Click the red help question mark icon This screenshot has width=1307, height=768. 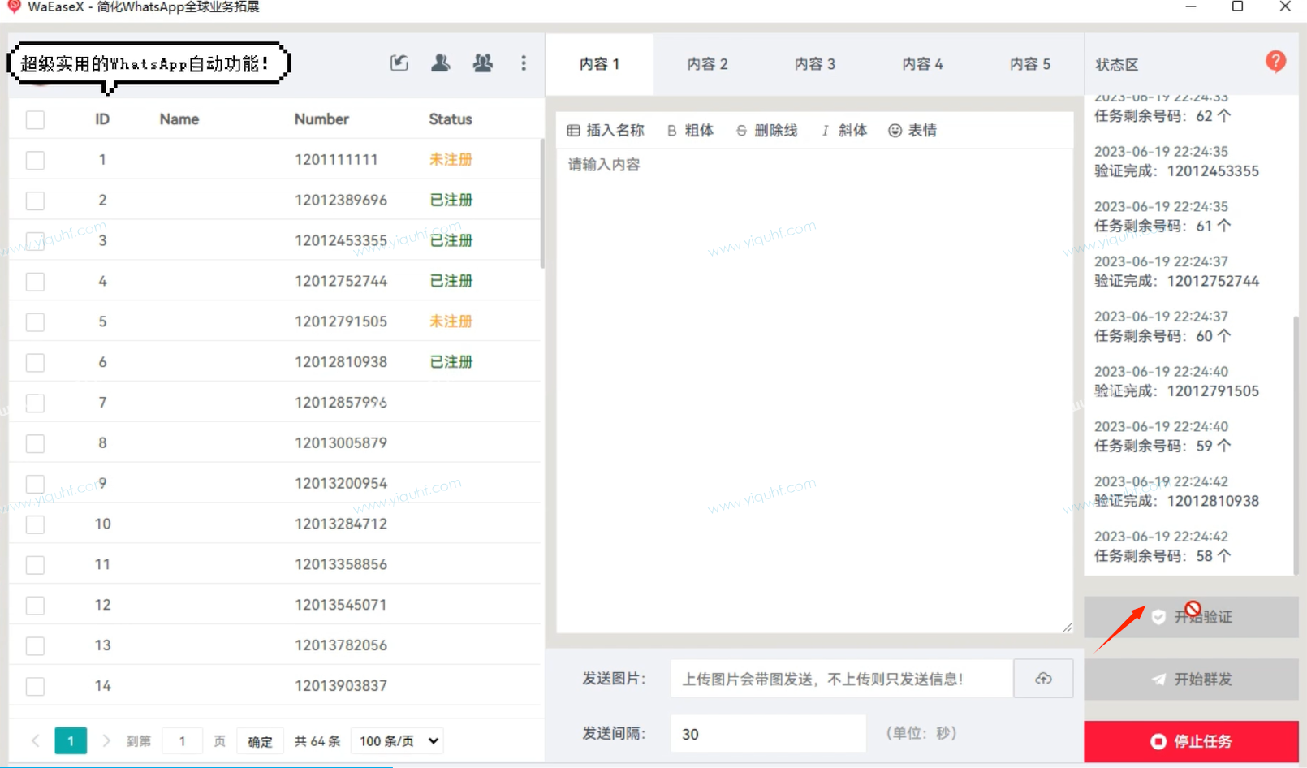(1275, 62)
